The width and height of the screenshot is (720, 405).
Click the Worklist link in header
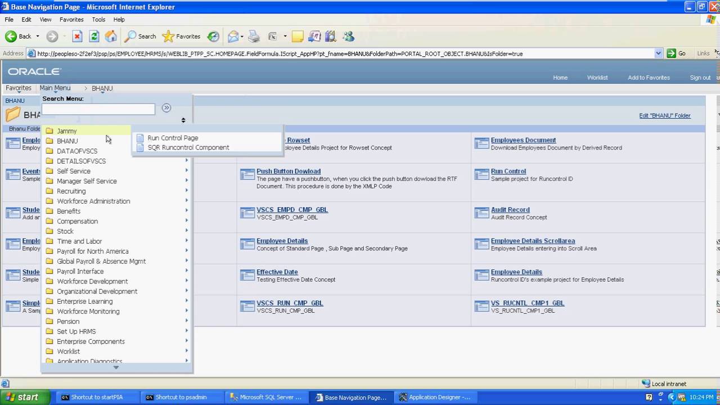tap(597, 78)
